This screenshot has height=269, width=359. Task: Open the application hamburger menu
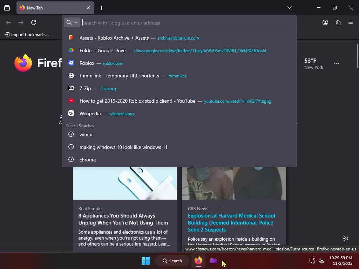351,22
